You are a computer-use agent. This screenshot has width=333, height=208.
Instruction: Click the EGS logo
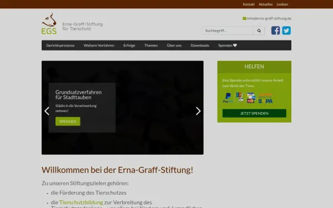(49, 23)
